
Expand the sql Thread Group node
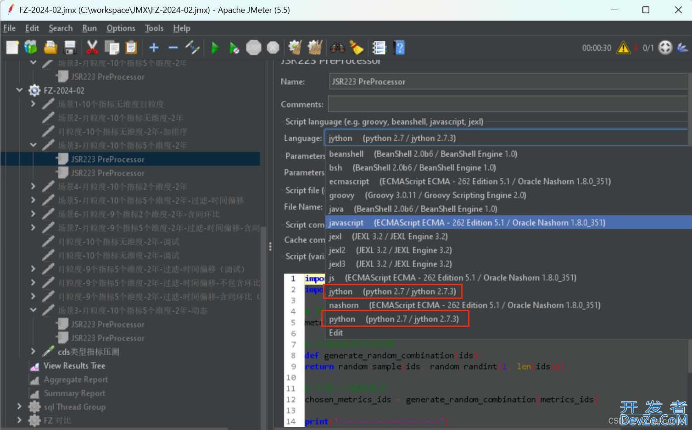pos(19,407)
